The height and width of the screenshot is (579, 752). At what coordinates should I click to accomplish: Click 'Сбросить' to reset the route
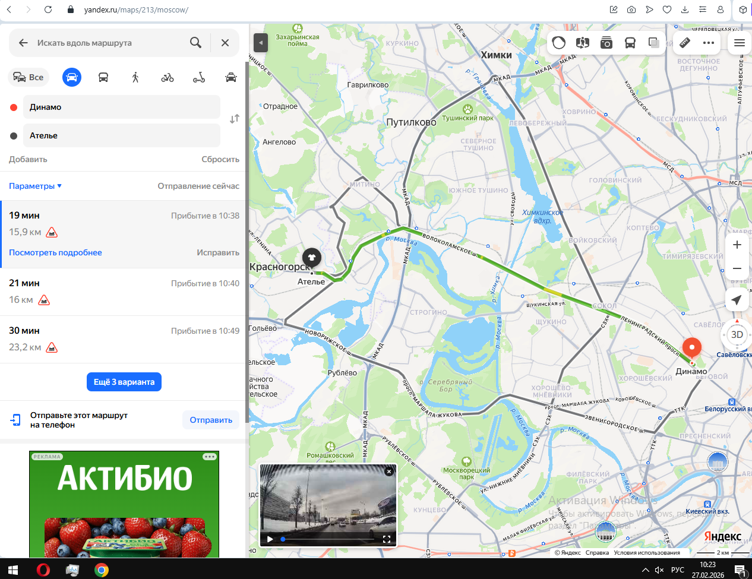(220, 159)
